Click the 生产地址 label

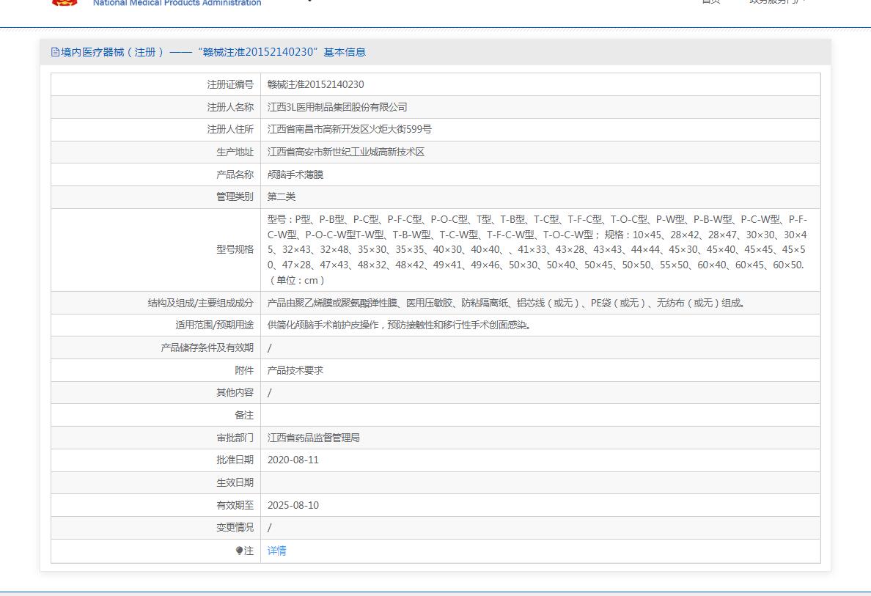(x=235, y=152)
